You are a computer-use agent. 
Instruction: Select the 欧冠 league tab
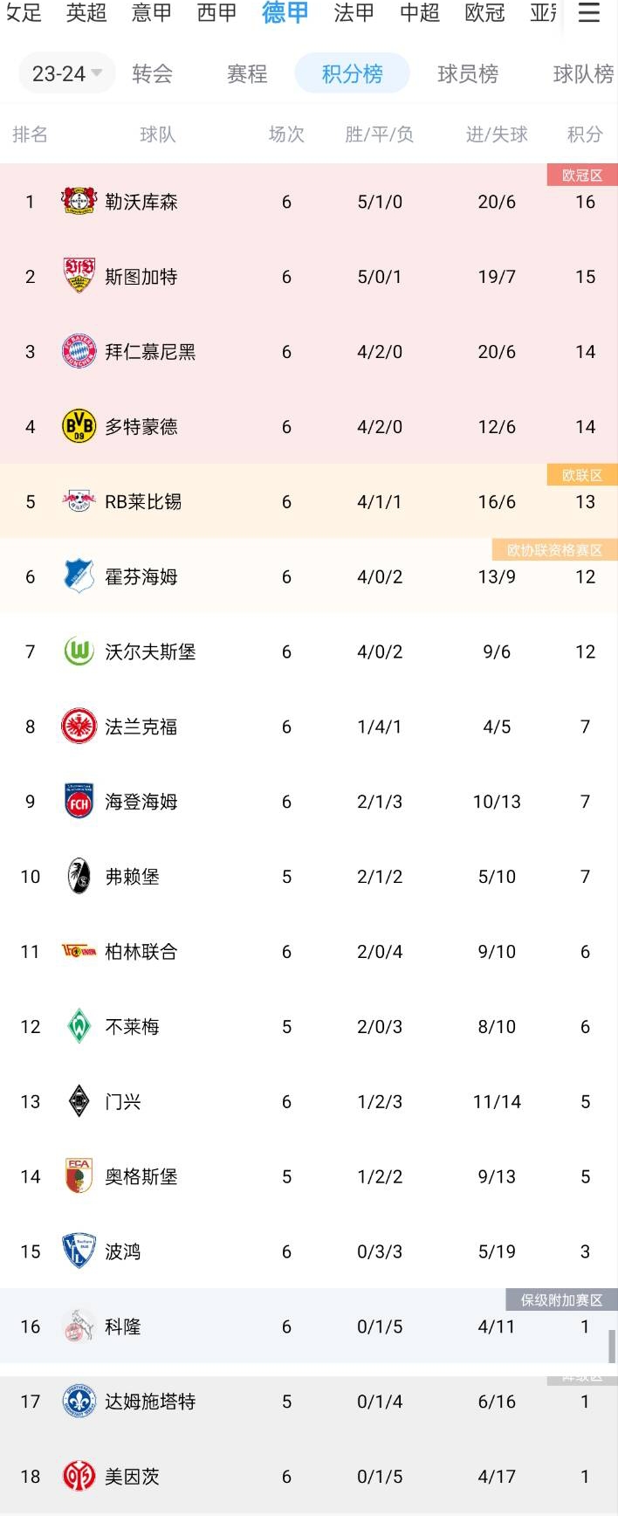tap(484, 13)
